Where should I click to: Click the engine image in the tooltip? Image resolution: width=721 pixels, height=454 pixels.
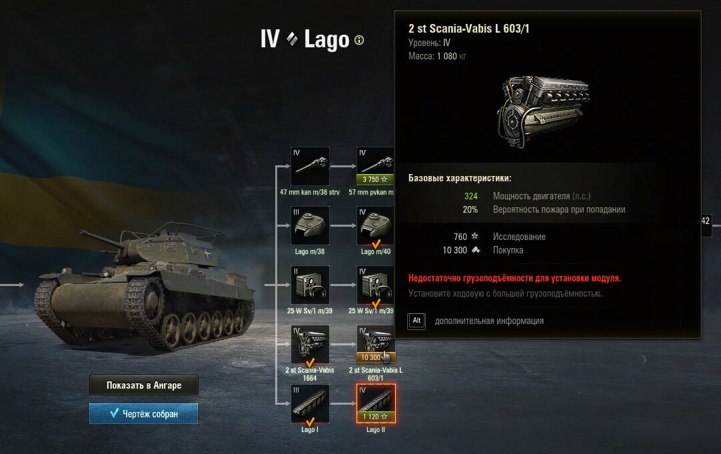click(x=544, y=112)
